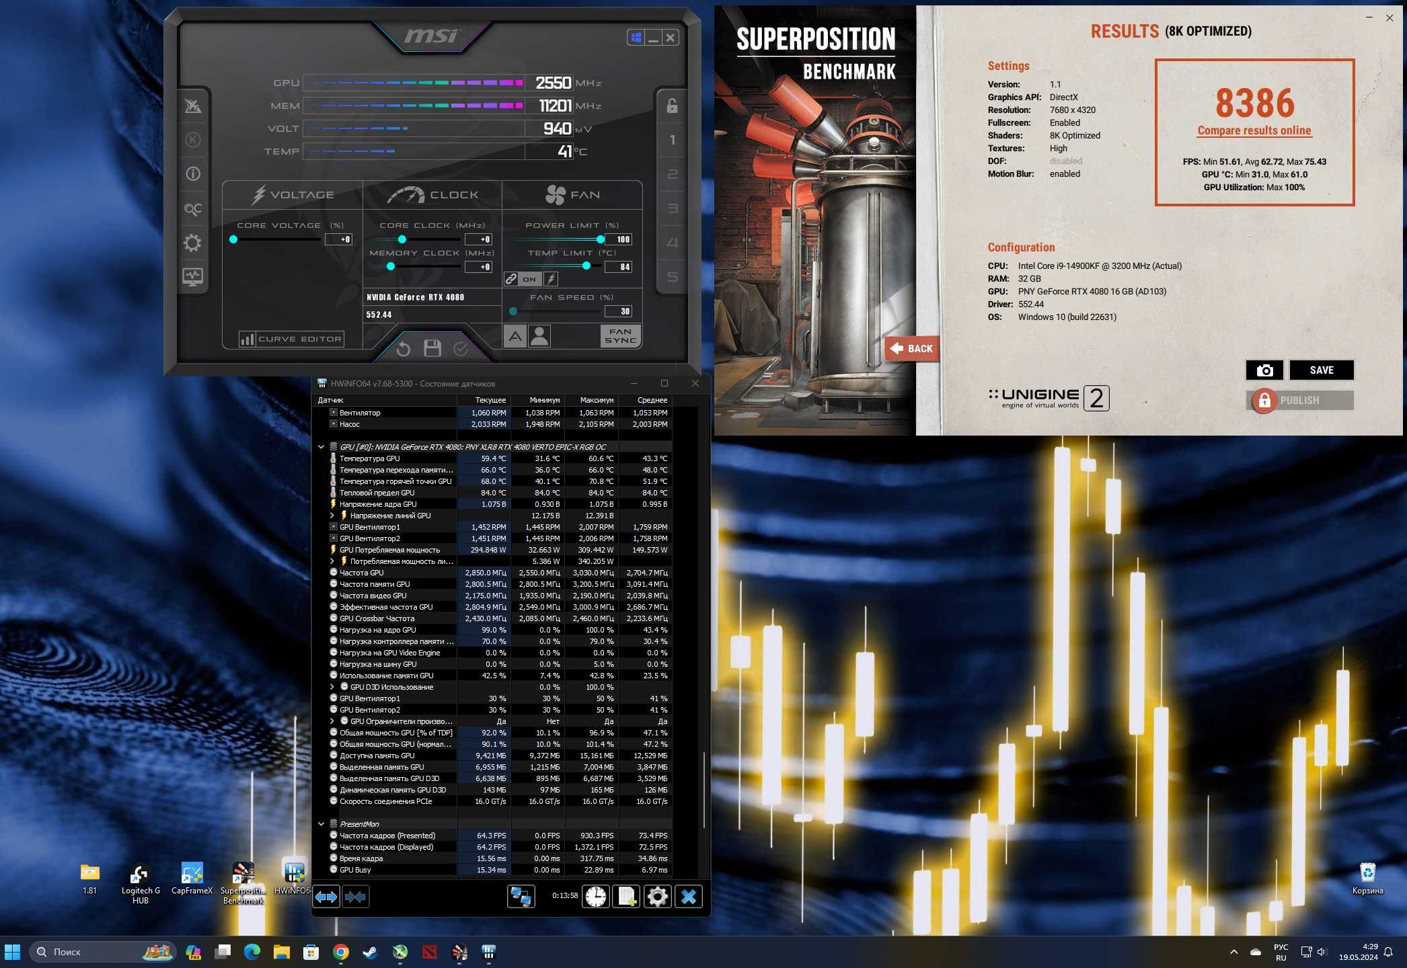Take screenshot with Superposition camera icon
This screenshot has width=1407, height=968.
pos(1264,370)
